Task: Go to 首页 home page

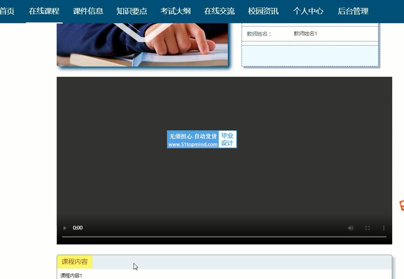Action: click(x=7, y=11)
